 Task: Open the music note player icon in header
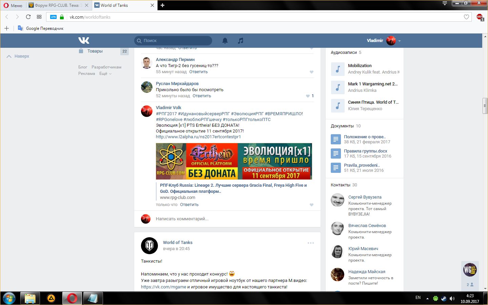click(241, 41)
